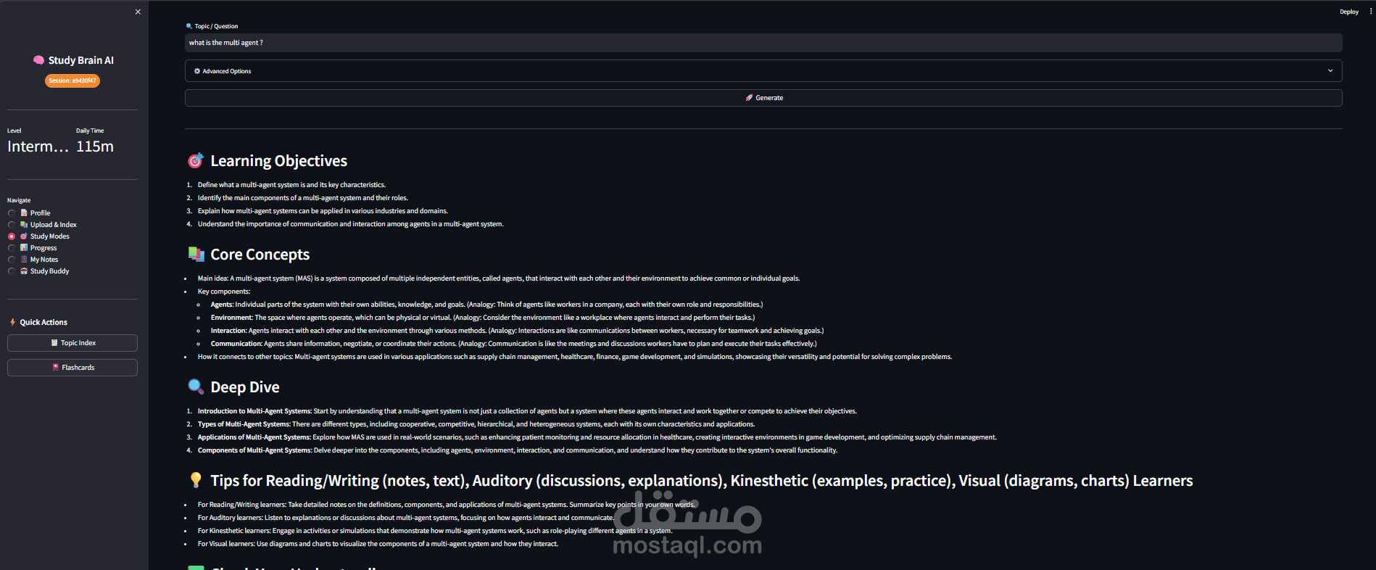Click the bold 'Environment:' bullet term
This screenshot has height=570, width=1376.
coord(231,318)
